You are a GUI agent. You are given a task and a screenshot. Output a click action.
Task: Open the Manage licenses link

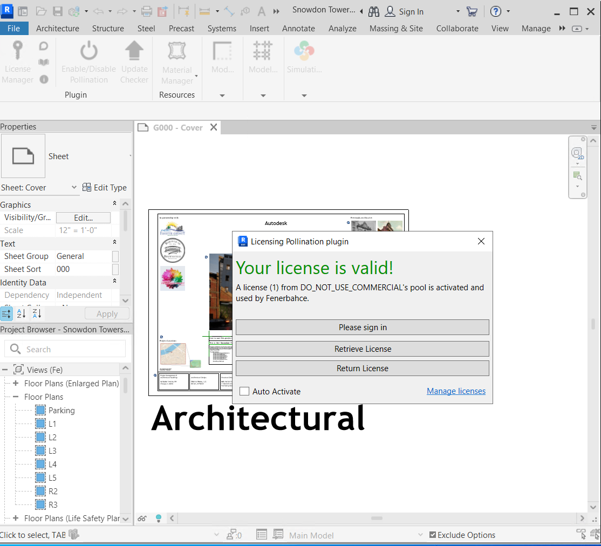[456, 391]
